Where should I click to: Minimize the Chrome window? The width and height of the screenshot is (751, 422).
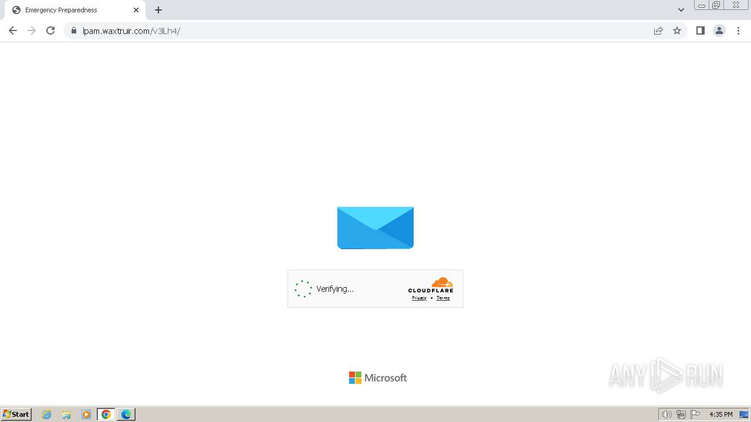702,5
